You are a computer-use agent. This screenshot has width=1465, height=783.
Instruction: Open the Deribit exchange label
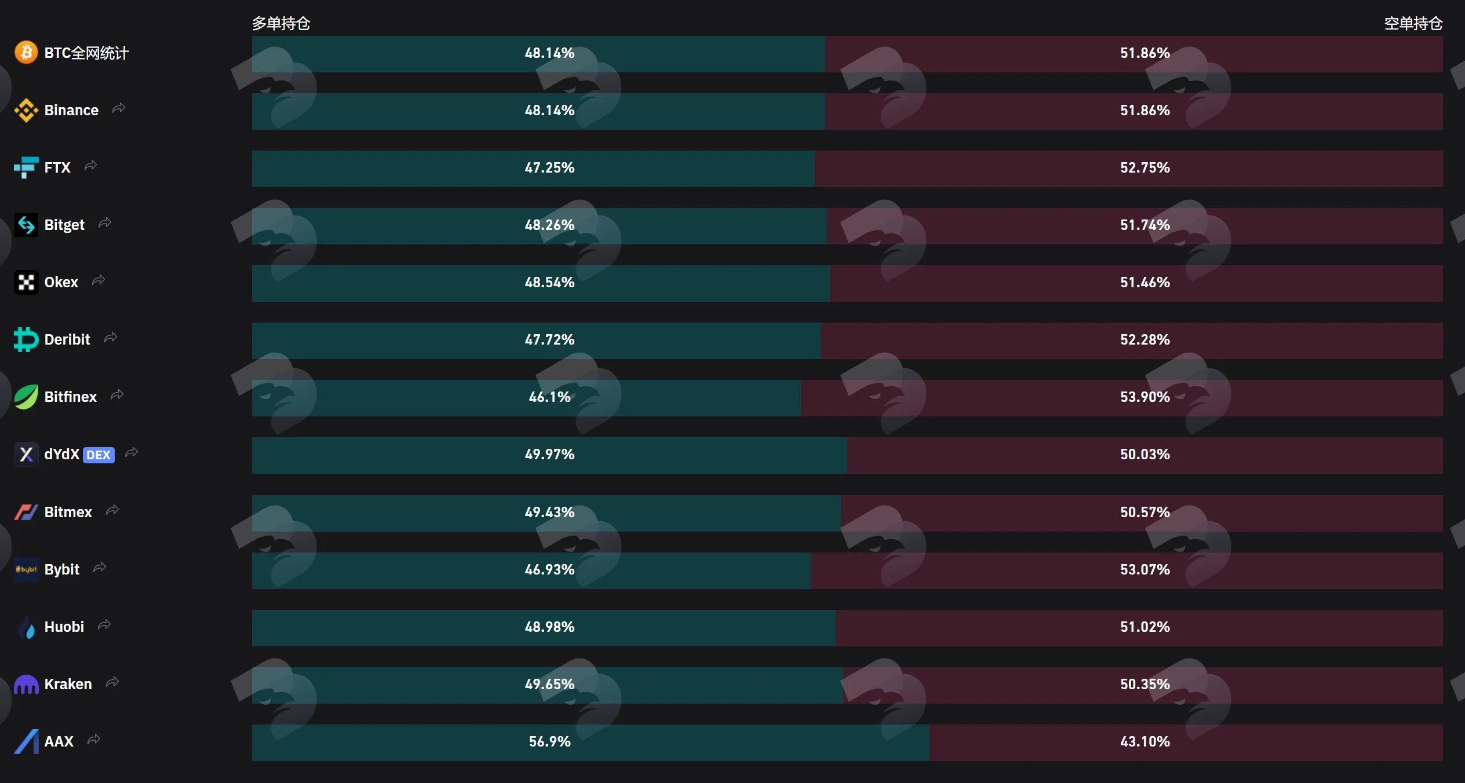pos(67,339)
